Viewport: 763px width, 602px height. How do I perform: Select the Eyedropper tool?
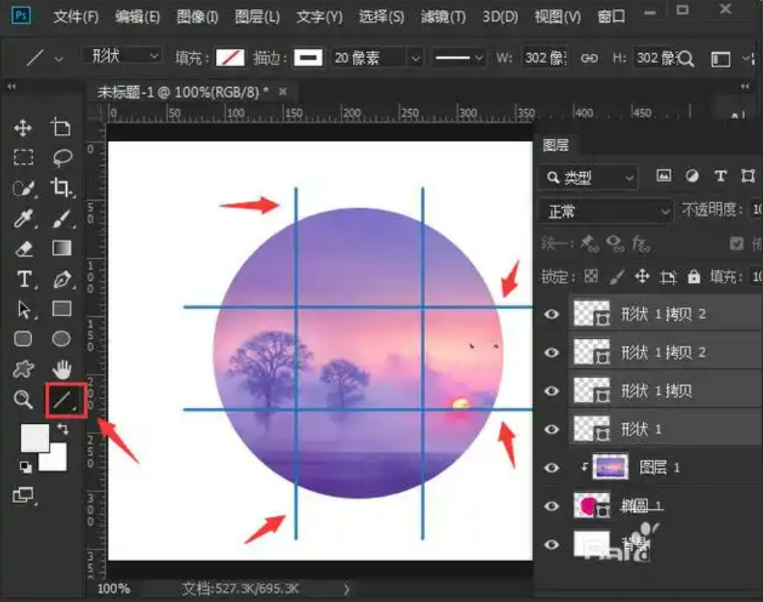click(24, 219)
